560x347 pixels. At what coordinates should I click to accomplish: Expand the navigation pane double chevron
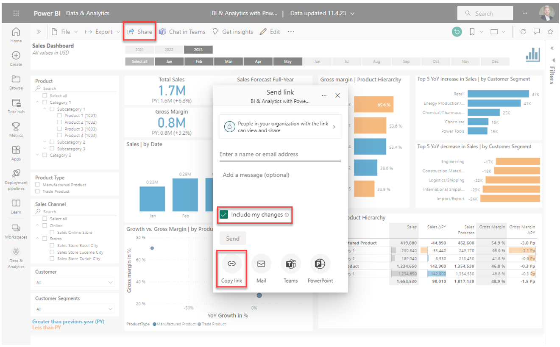[39, 32]
